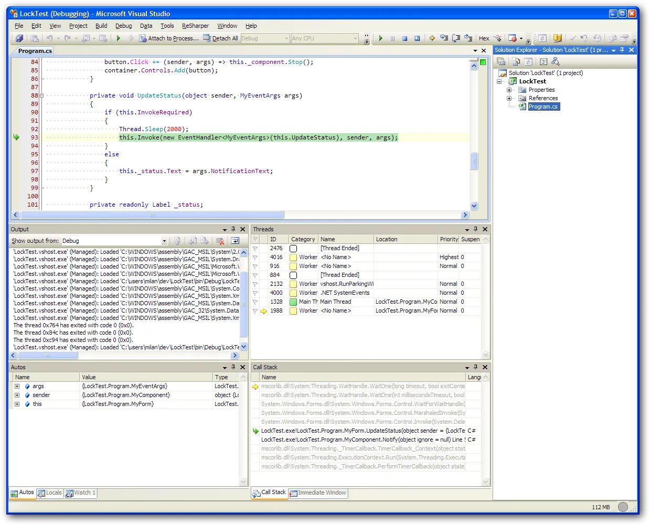Click the View Class Diagram icon in Solution Explorer
Viewport: 650px width, 525px height.
click(x=556, y=61)
